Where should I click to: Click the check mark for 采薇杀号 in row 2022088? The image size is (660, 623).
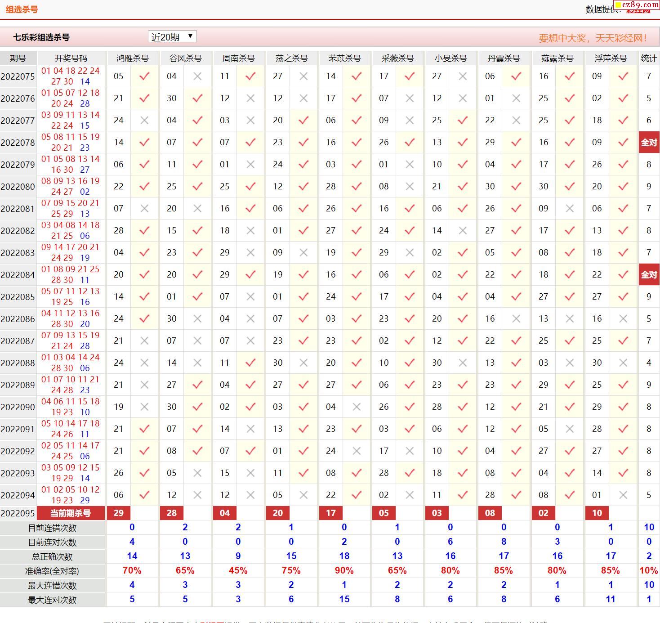pos(410,363)
